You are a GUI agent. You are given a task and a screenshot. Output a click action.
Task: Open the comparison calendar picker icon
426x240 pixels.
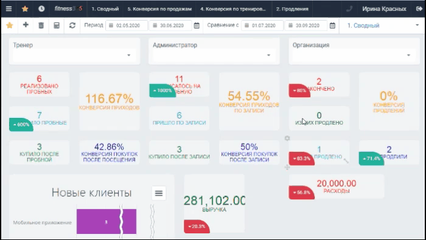click(332, 26)
